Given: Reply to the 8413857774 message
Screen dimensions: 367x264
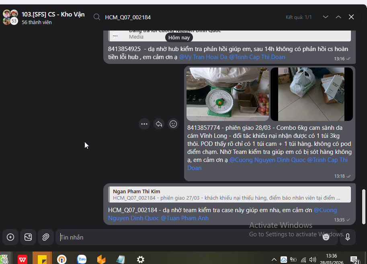Looking at the screenshot, I should pos(159,124).
